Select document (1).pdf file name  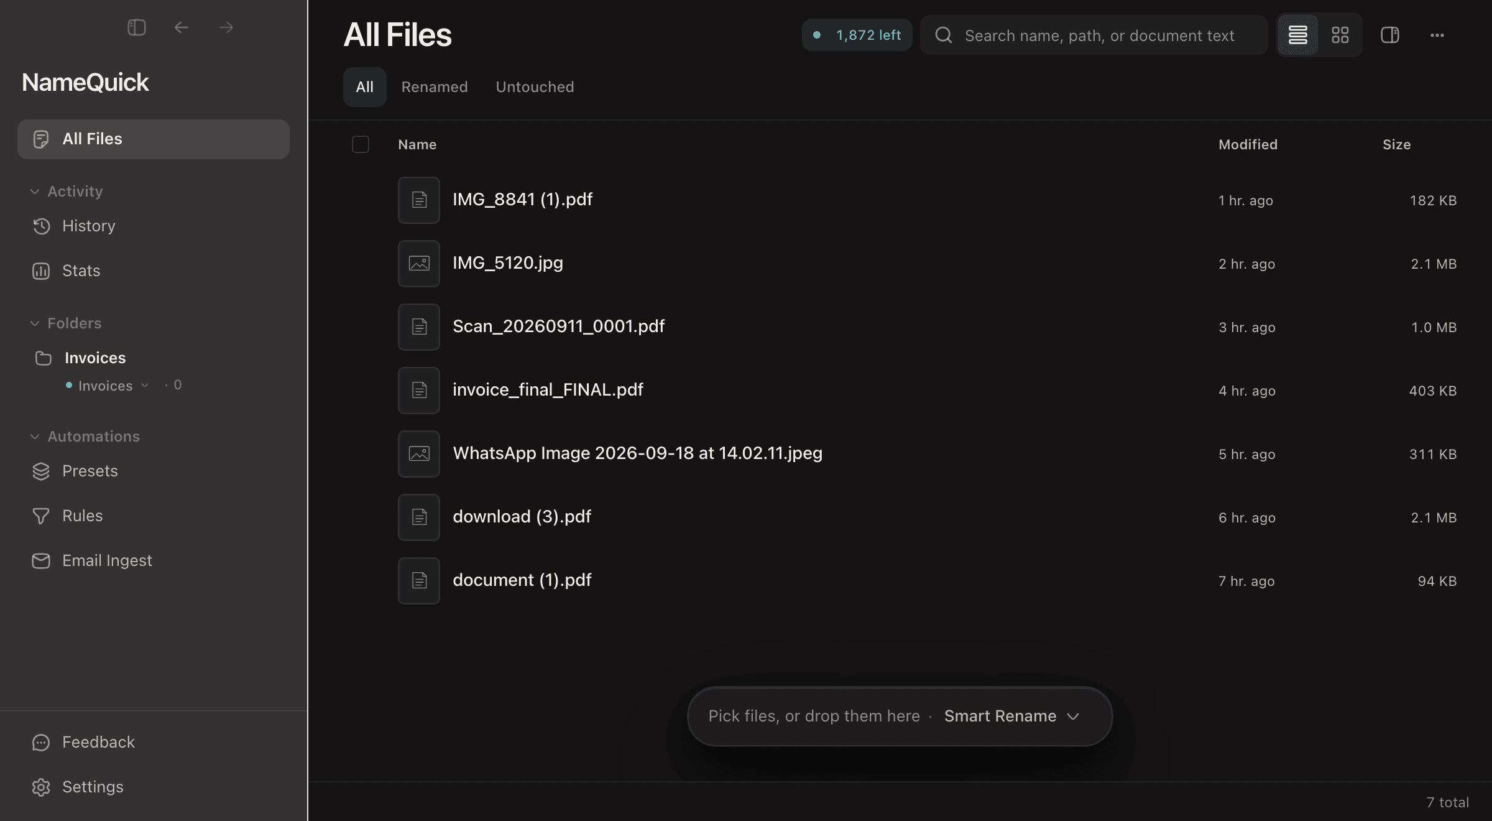pos(522,580)
